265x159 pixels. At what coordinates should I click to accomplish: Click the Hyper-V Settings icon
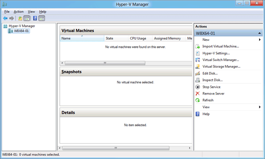pos(197,53)
